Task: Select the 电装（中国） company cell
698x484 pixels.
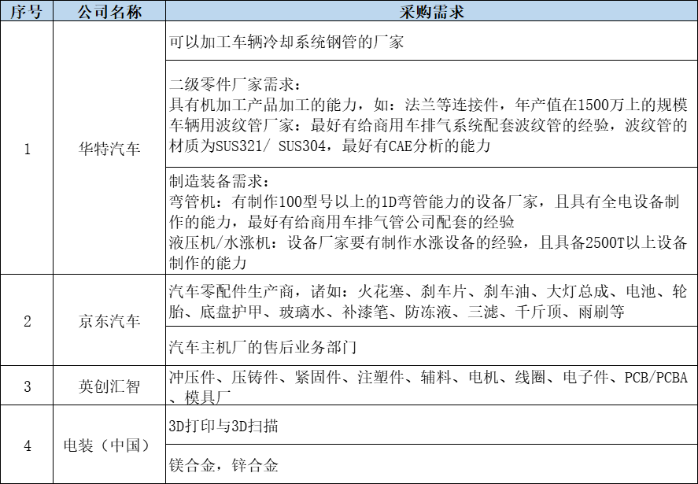Action: click(109, 445)
